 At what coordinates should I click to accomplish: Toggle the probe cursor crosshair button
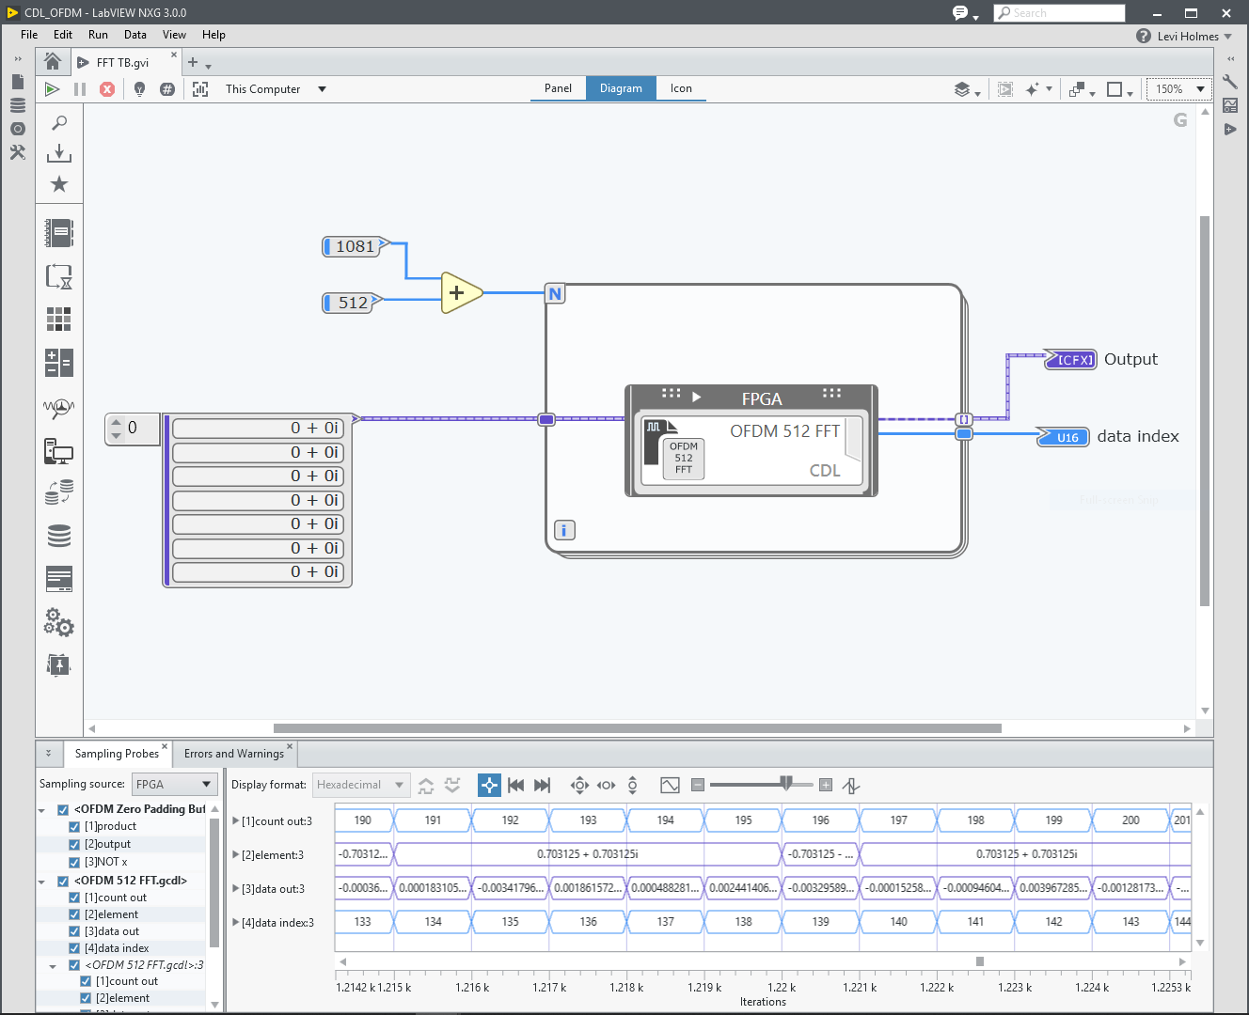[x=489, y=785]
